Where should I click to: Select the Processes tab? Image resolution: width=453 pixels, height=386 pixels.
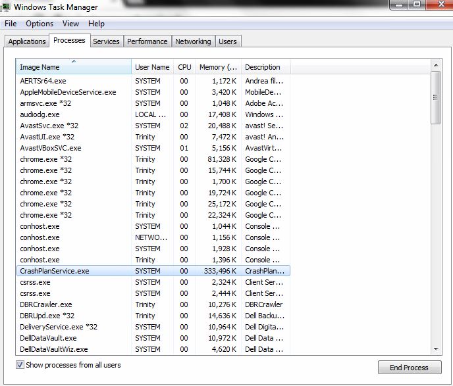(69, 40)
